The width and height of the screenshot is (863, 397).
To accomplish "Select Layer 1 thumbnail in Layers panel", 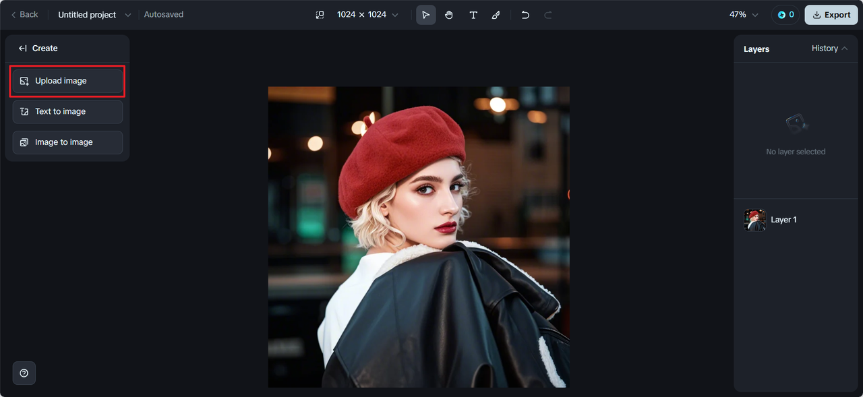I will point(754,220).
